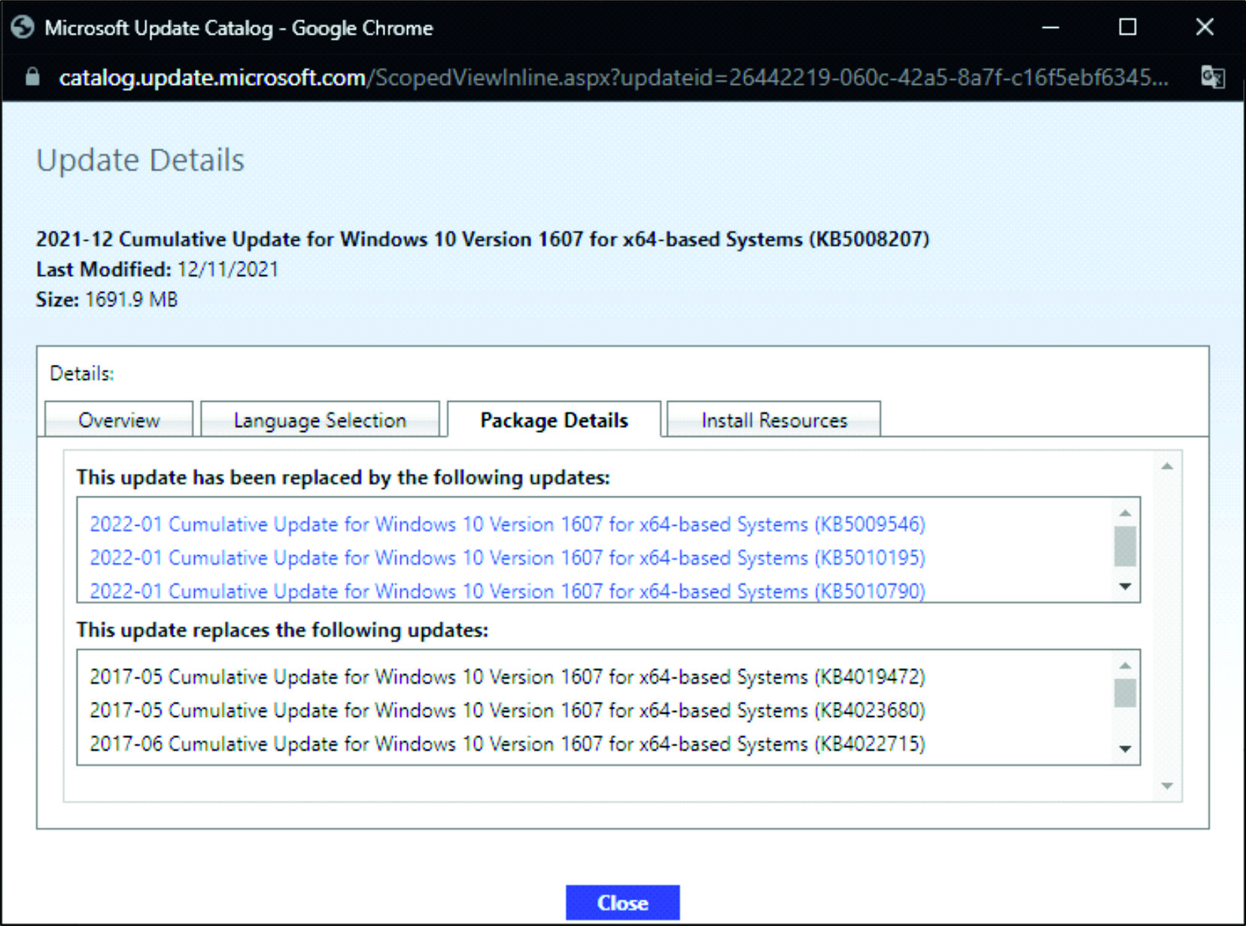Open the Language Selection tab

click(320, 420)
